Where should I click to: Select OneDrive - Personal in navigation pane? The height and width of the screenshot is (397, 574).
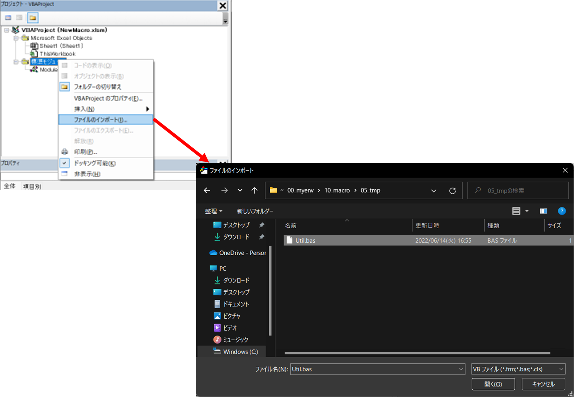pos(238,253)
